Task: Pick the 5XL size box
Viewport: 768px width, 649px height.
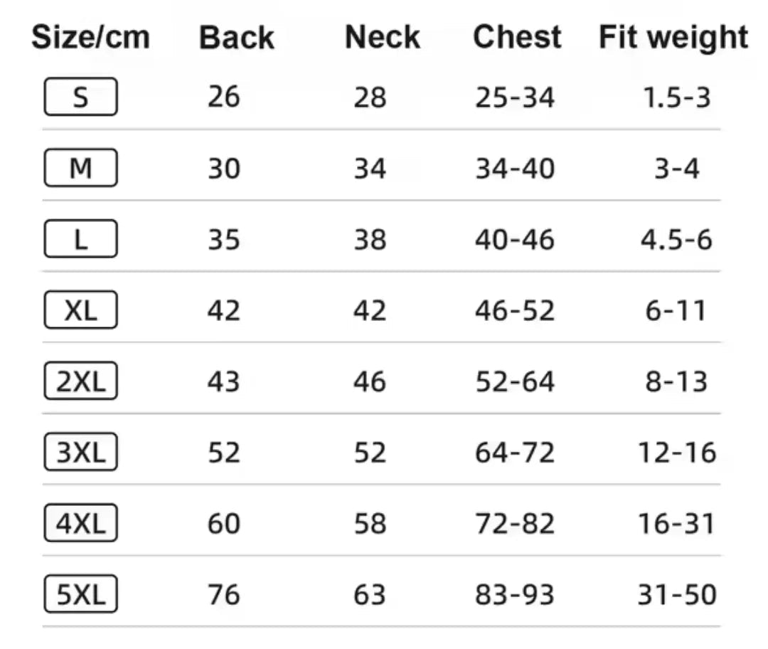Action: pyautogui.click(x=81, y=593)
